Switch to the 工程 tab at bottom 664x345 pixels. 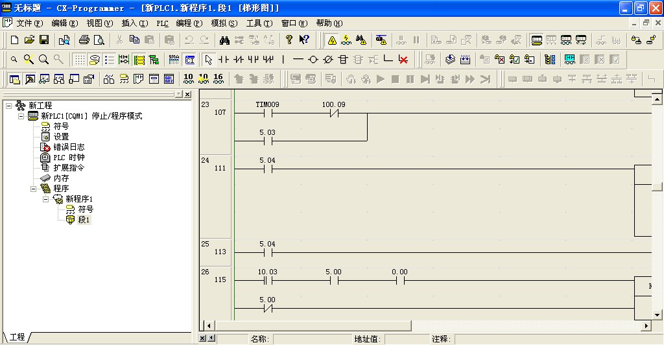pos(18,337)
